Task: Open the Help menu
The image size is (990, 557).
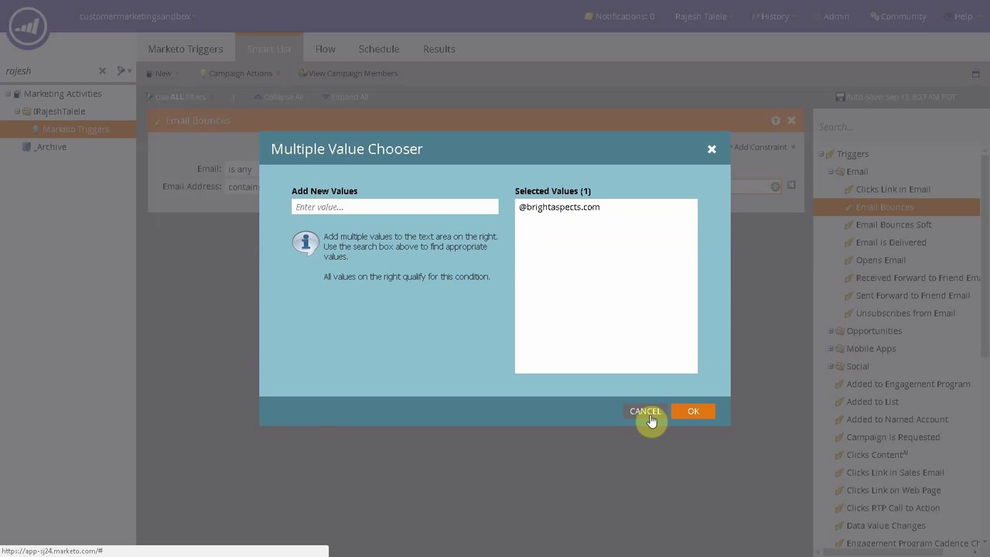Action: pyautogui.click(x=964, y=16)
